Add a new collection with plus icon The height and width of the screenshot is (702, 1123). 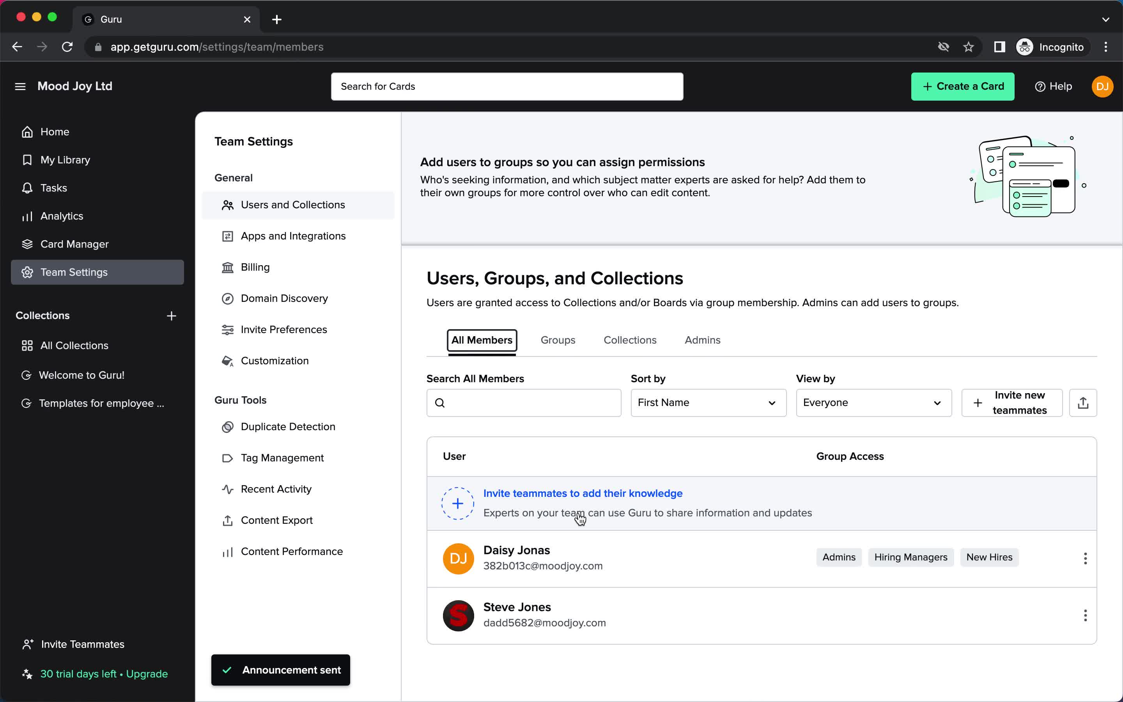tap(171, 316)
